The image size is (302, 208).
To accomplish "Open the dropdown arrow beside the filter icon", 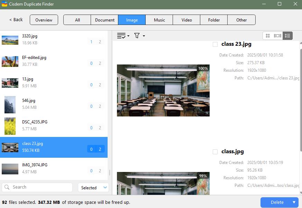I will [x=143, y=36].
